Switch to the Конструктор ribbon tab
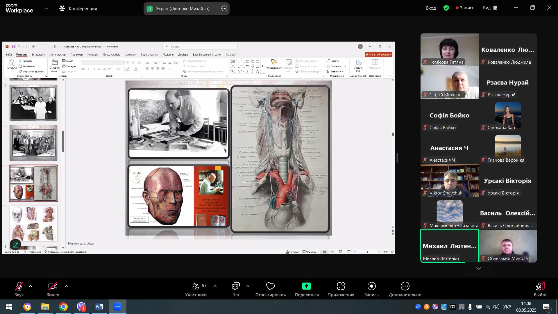This screenshot has width=558, height=314. click(58, 54)
